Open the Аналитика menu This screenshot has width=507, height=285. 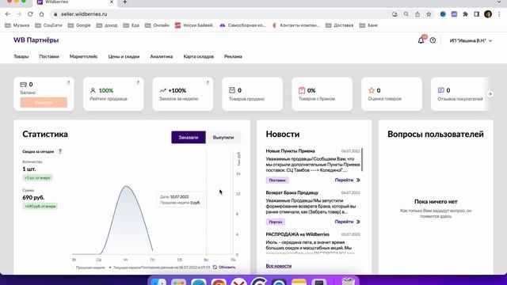click(162, 56)
